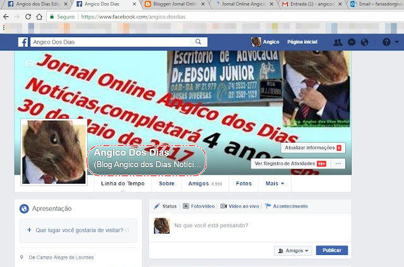The width and height of the screenshot is (404, 267).
Task: Click the Angico profile avatar in navbar
Action: tap(256, 42)
